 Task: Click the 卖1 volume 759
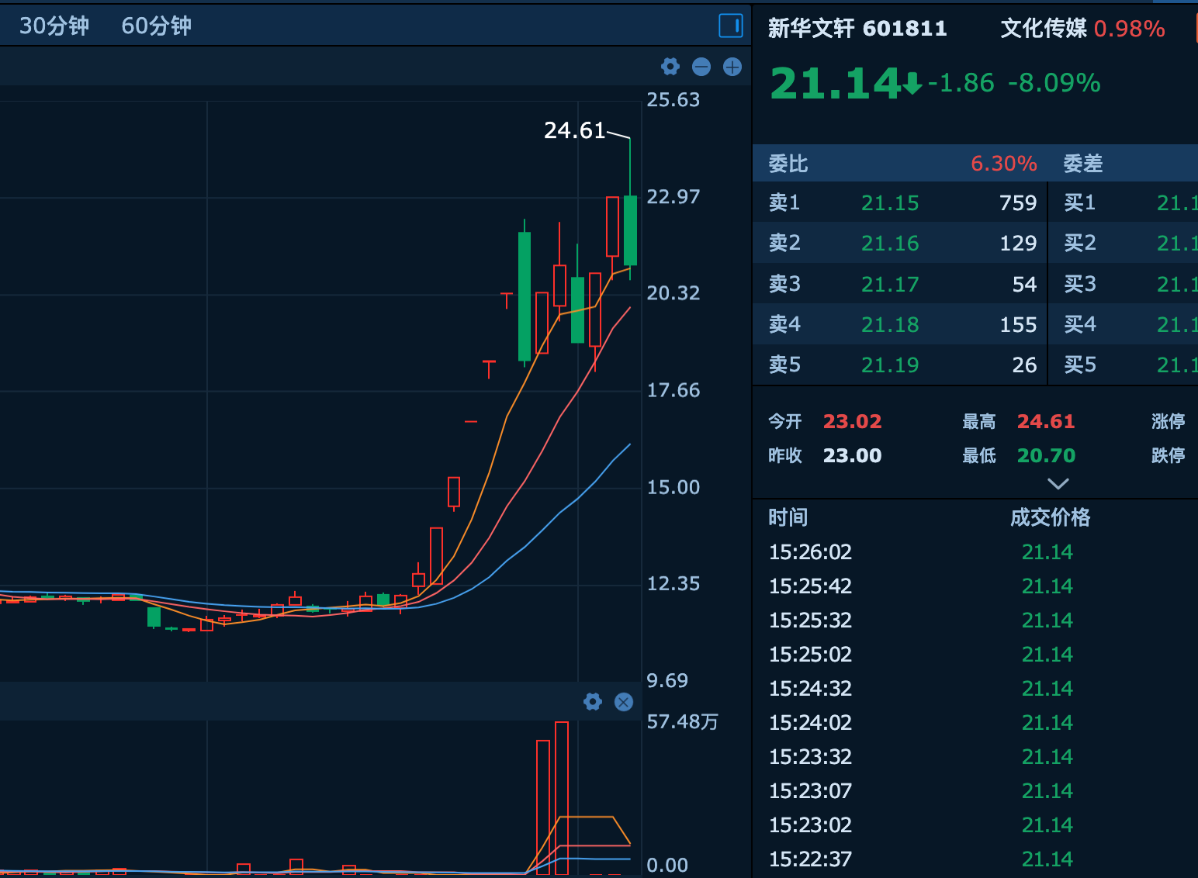[1018, 203]
